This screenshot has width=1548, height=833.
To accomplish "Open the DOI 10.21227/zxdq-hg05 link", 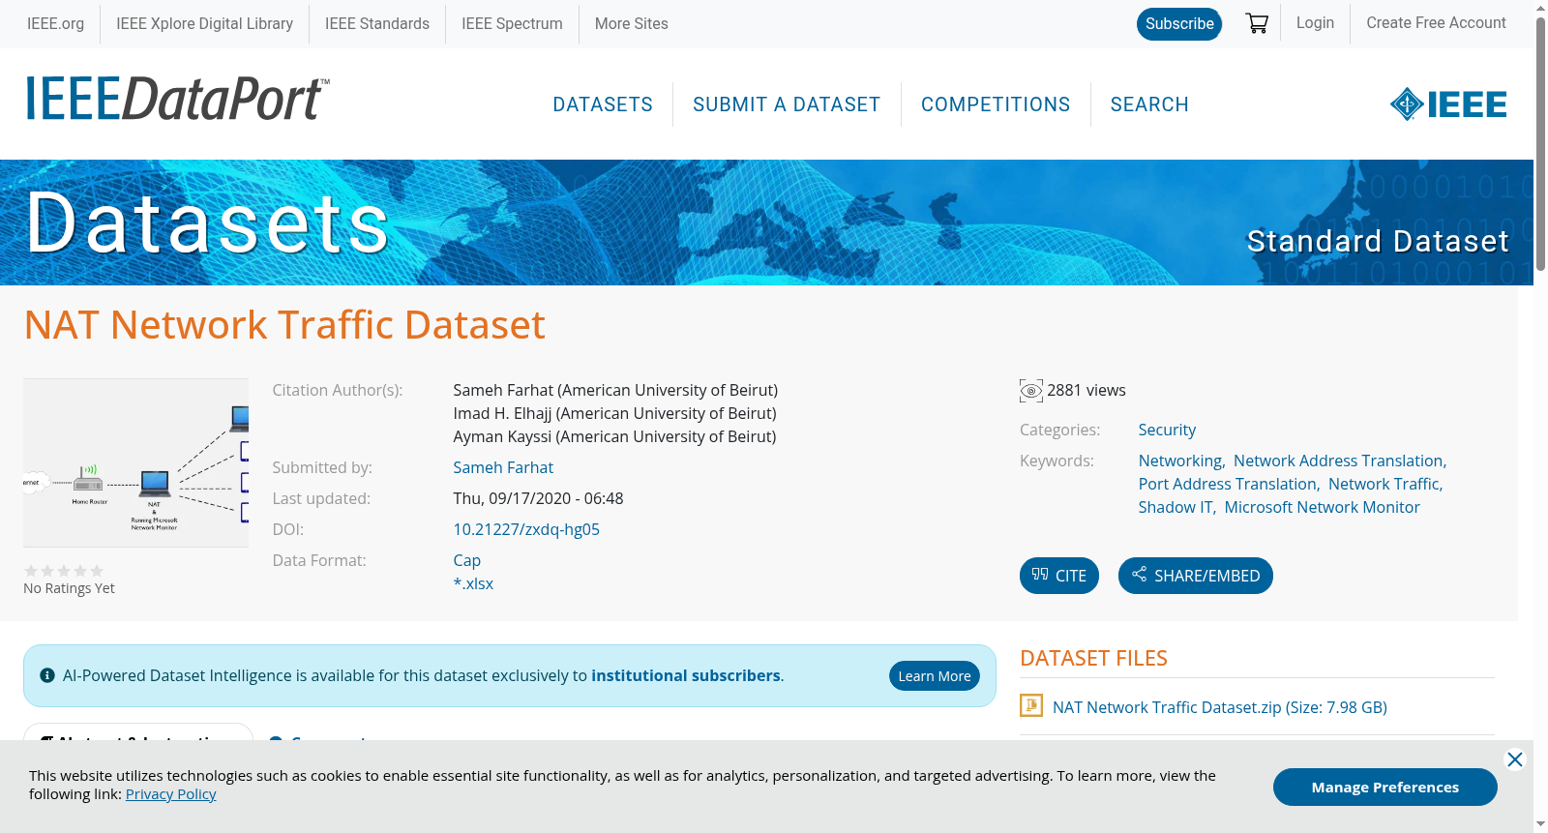I will (526, 529).
